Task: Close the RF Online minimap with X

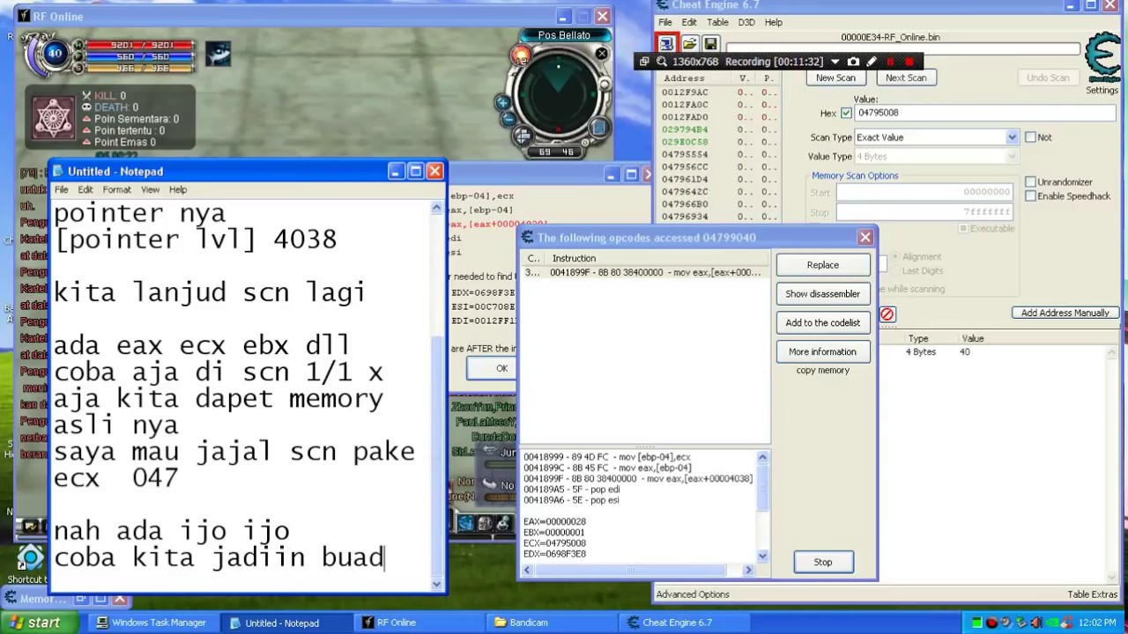Action: coord(601,54)
